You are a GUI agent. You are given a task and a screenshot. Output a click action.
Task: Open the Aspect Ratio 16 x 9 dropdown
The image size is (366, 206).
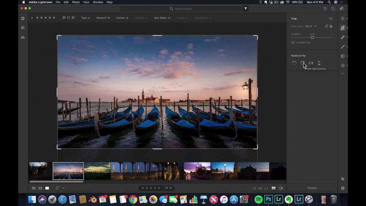click(x=310, y=26)
